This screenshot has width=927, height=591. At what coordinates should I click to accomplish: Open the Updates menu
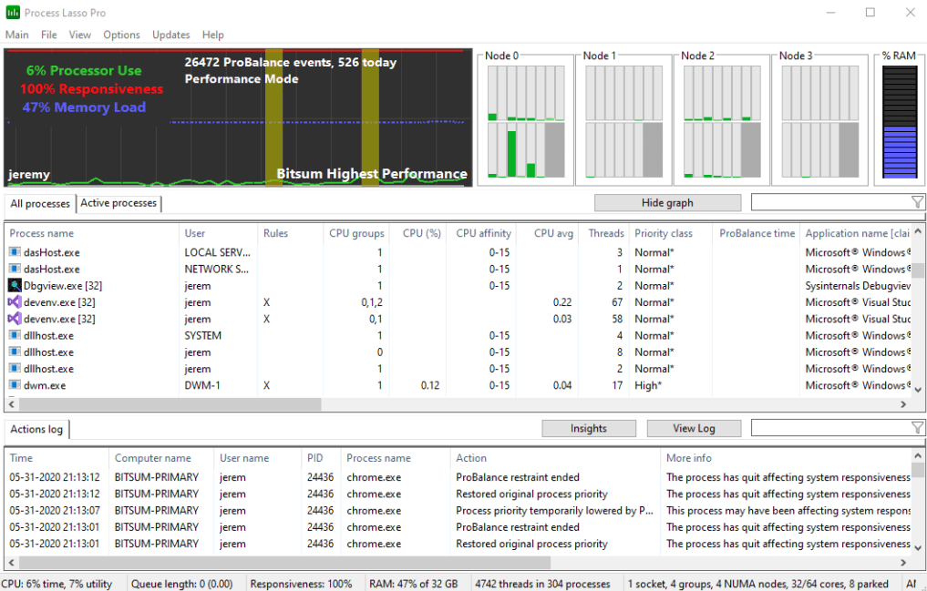pos(170,35)
